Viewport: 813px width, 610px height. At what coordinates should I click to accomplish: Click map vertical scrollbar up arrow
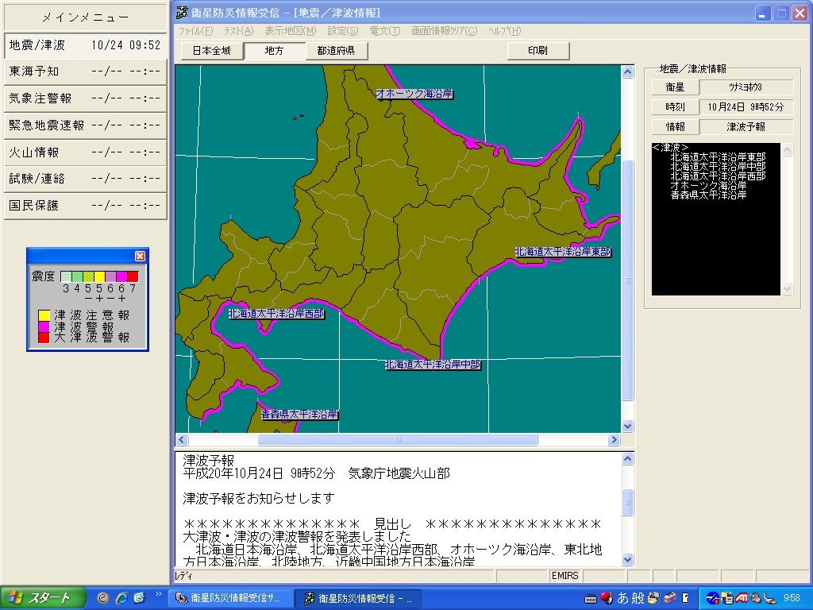[627, 71]
